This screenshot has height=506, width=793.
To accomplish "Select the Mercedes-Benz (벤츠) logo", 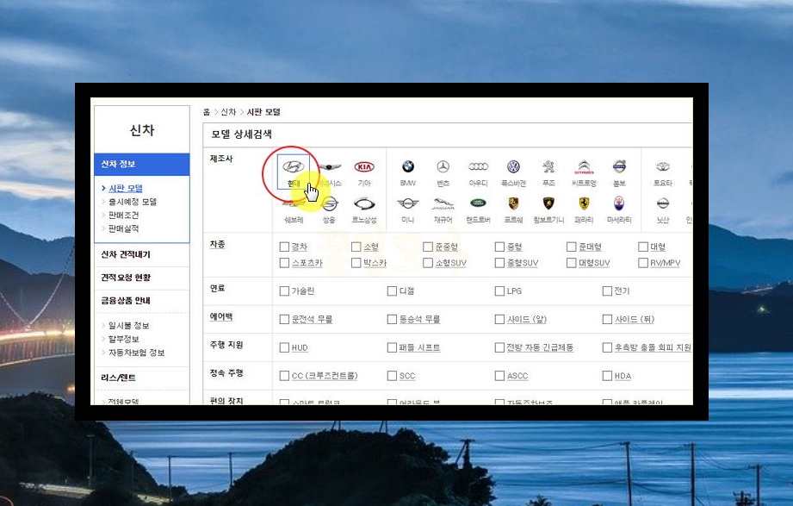I will point(443,166).
